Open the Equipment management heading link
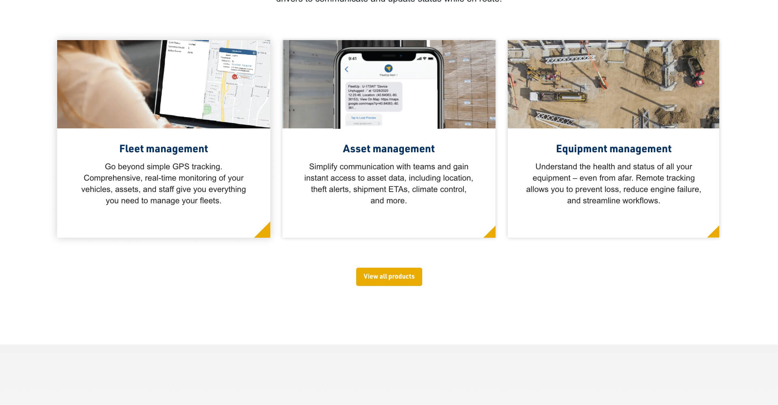The height and width of the screenshot is (405, 778). pyautogui.click(x=613, y=149)
